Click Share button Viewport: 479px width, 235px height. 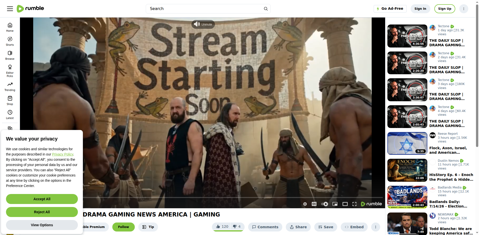(298, 227)
